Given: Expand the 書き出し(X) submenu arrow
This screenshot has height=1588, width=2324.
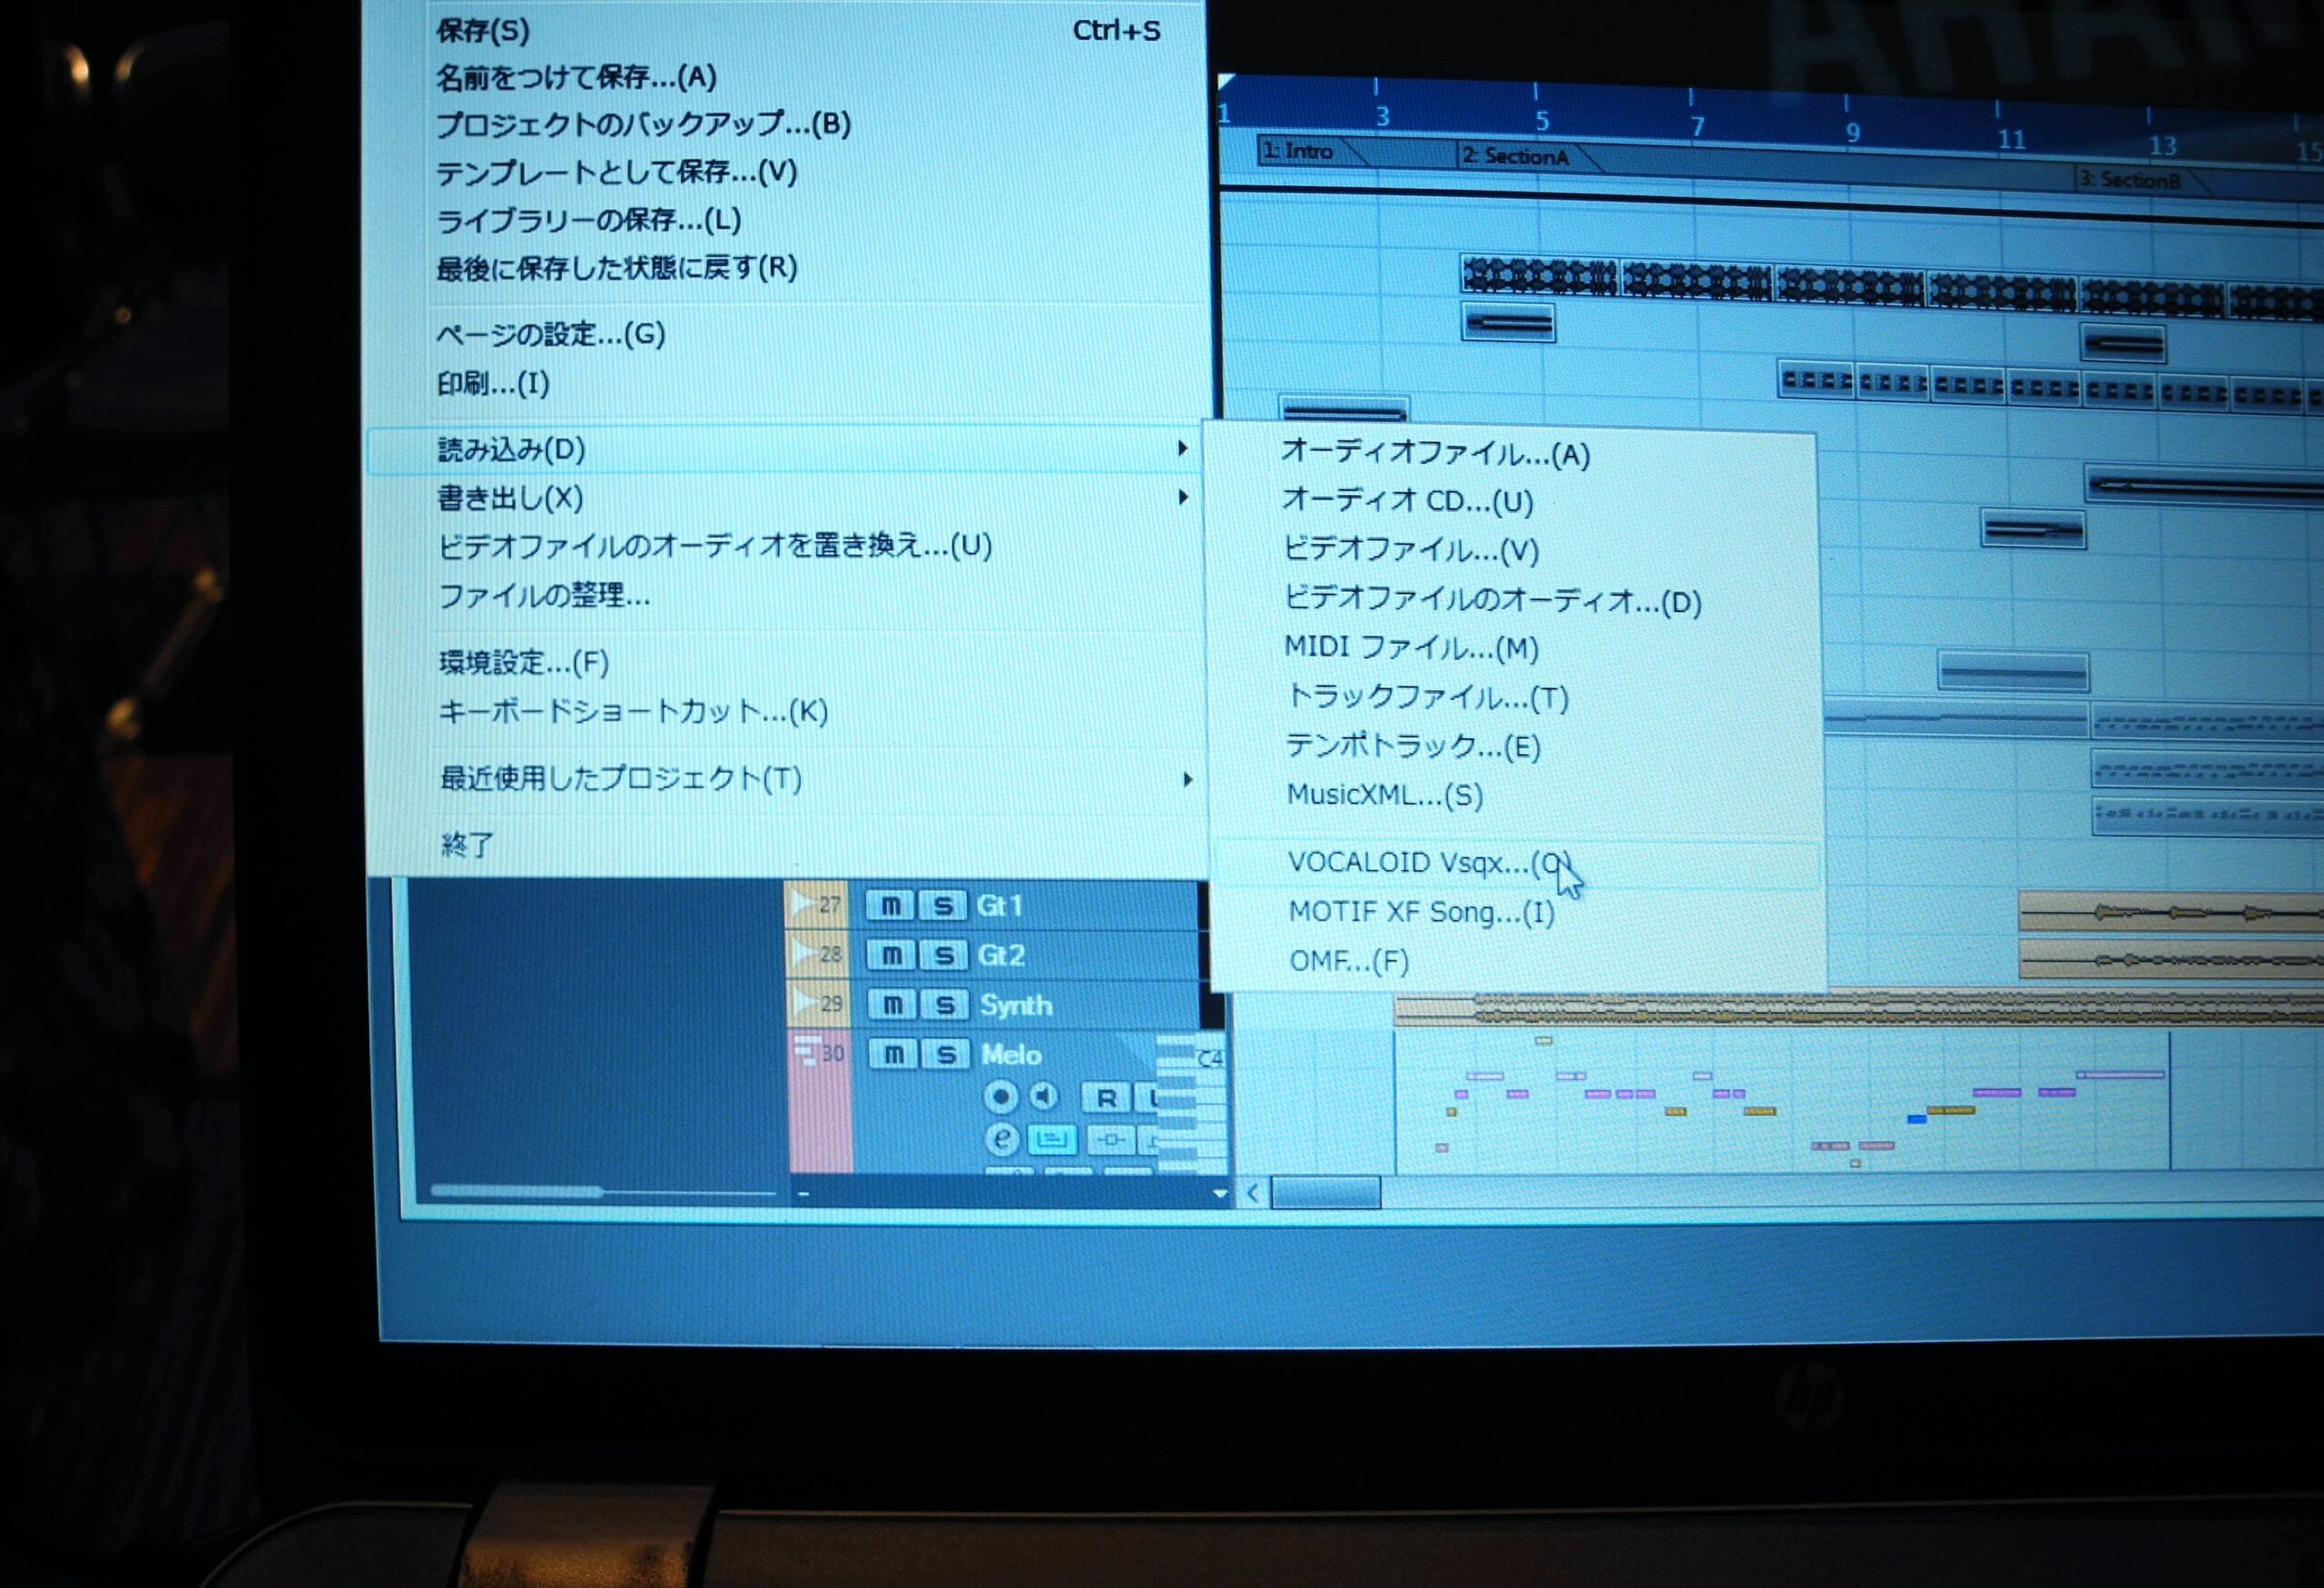Looking at the screenshot, I should click(x=1184, y=497).
